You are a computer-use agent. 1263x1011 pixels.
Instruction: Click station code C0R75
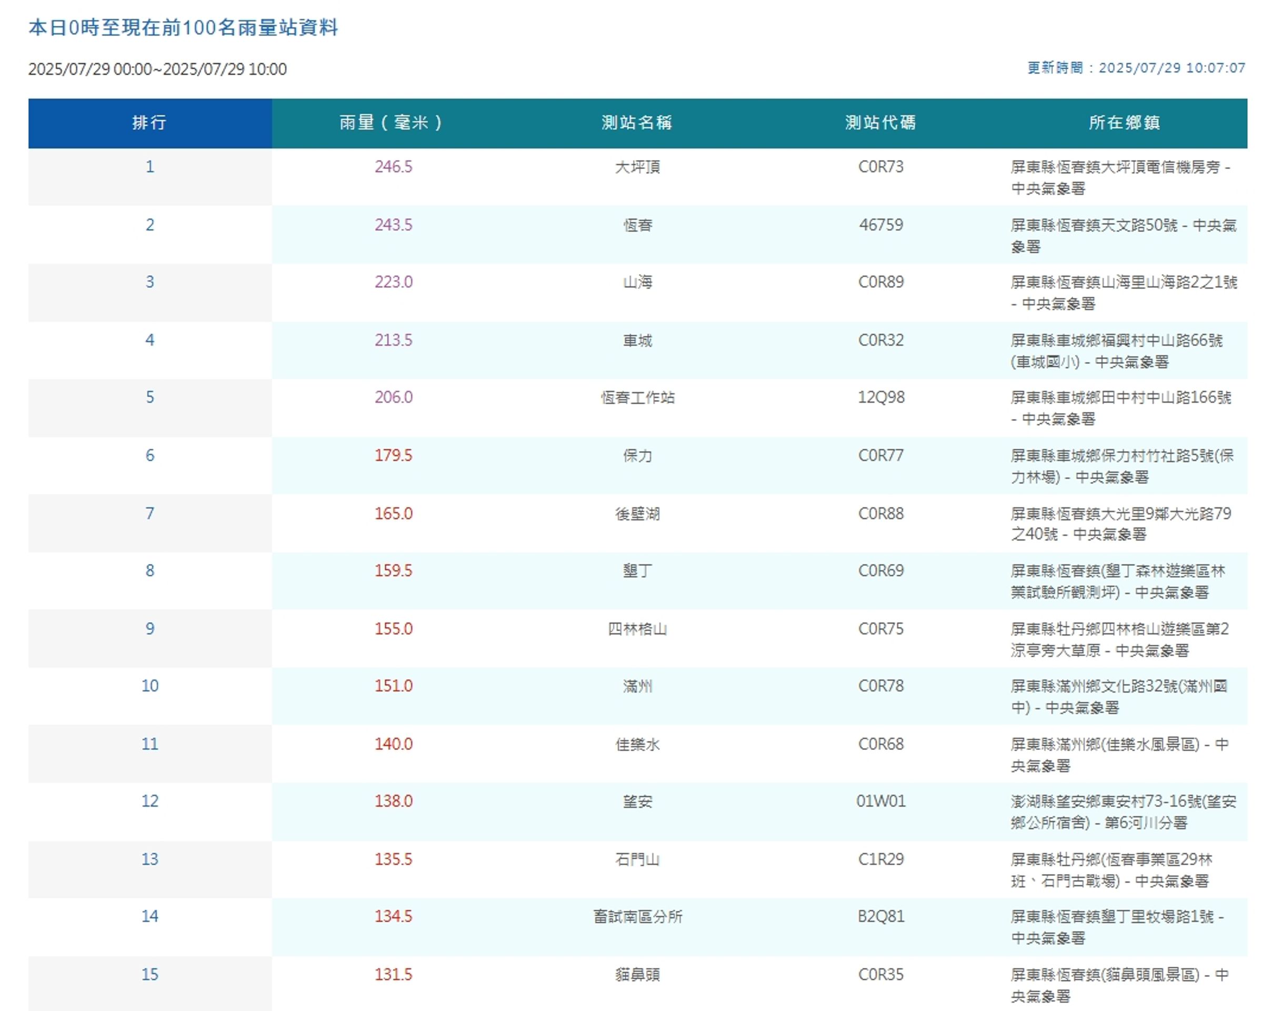coord(880,628)
